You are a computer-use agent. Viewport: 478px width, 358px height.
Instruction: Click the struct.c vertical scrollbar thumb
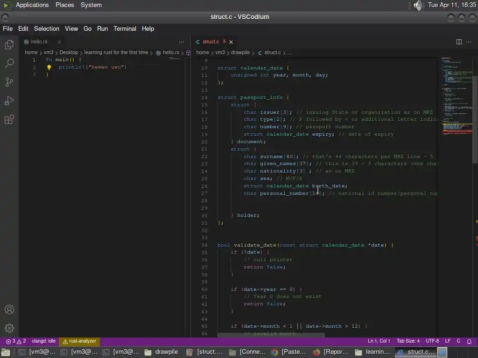tap(475, 120)
